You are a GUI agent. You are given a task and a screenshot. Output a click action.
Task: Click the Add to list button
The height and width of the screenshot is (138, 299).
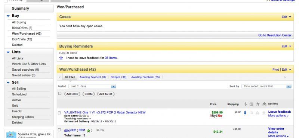pyautogui.click(x=106, y=94)
